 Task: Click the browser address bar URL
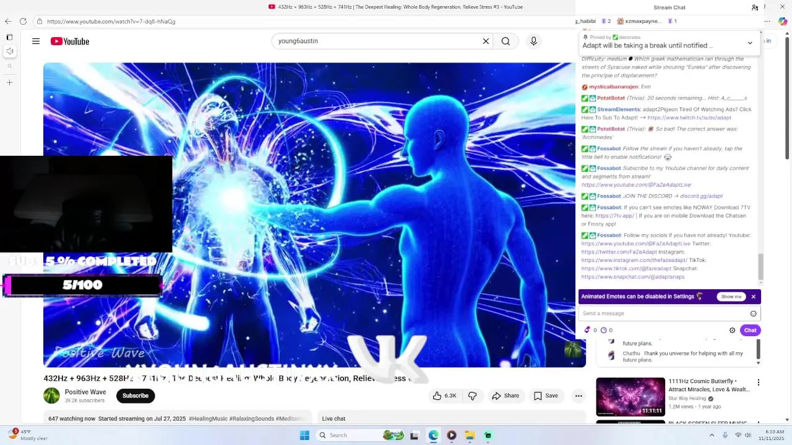(x=111, y=22)
